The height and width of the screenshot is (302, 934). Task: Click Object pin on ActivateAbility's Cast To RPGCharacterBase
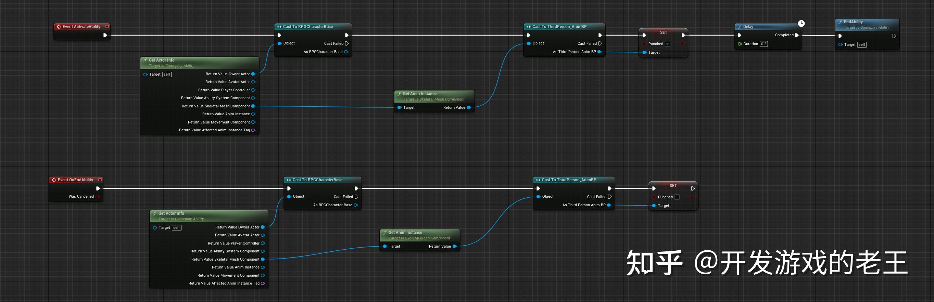tap(279, 43)
